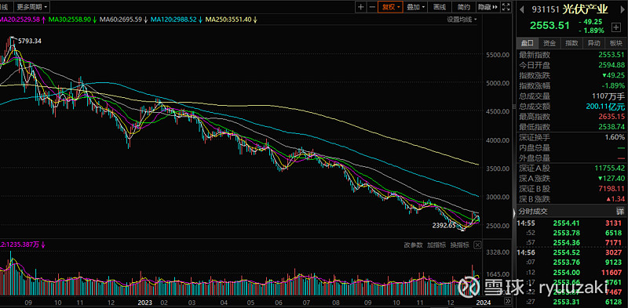Click MA120:2988.52 indicator label
Image resolution: width=628 pixels, height=308 pixels.
pyautogui.click(x=173, y=19)
